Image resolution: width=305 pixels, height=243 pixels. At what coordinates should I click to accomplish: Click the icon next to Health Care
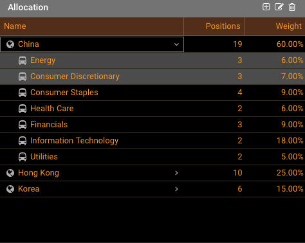23,109
